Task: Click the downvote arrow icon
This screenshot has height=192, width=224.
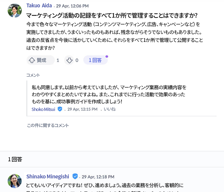Action: point(69,60)
